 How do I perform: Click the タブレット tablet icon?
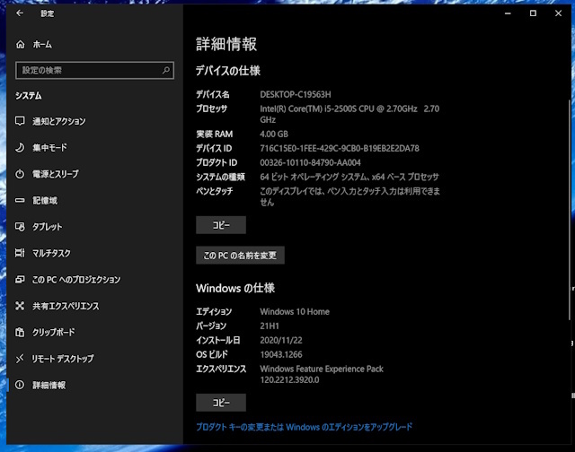(x=20, y=227)
